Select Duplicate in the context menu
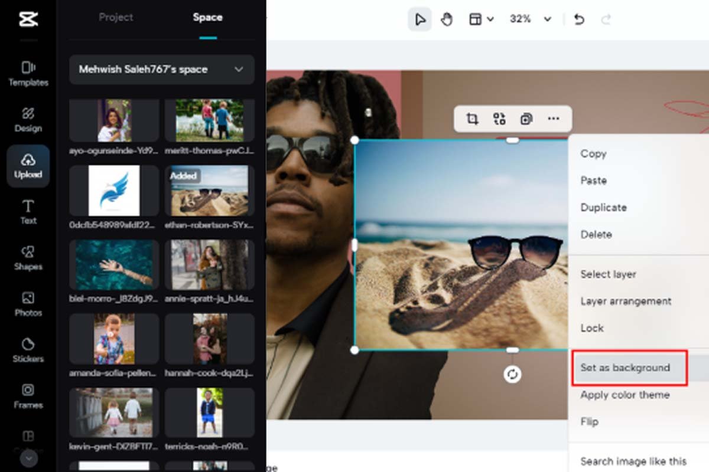Image resolution: width=709 pixels, height=472 pixels. (x=603, y=208)
